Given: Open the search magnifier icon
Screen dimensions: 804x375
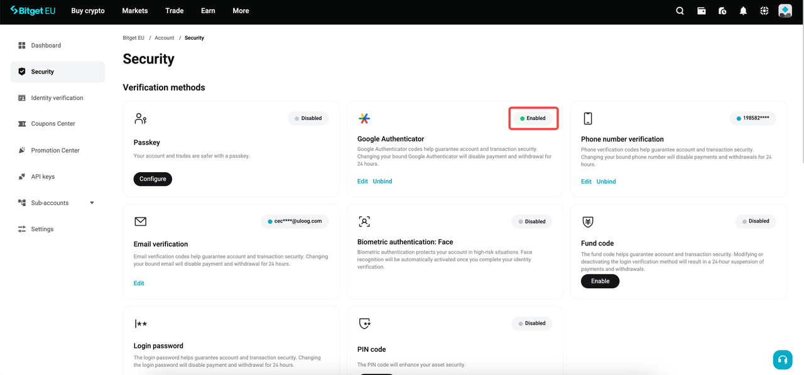Looking at the screenshot, I should point(680,11).
